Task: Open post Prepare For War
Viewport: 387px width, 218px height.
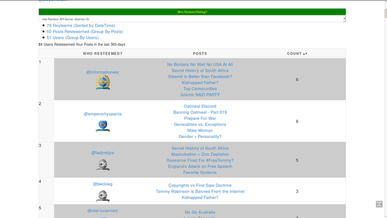Action: tap(200, 119)
